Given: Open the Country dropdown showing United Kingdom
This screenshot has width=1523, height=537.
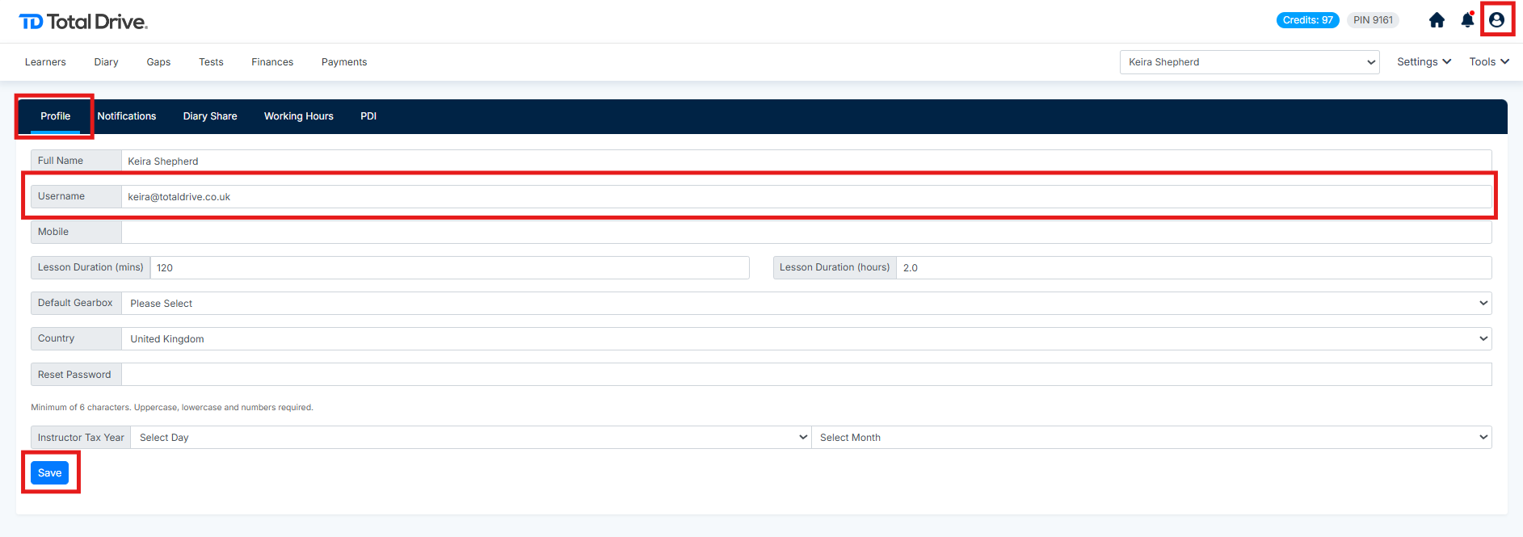Looking at the screenshot, I should pos(806,338).
